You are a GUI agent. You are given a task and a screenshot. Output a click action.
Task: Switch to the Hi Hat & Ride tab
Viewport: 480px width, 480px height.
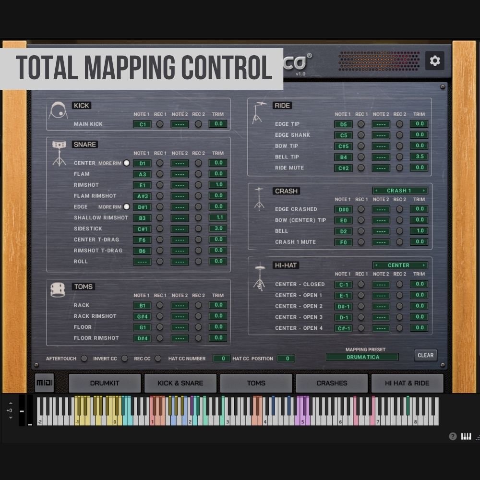(x=407, y=383)
